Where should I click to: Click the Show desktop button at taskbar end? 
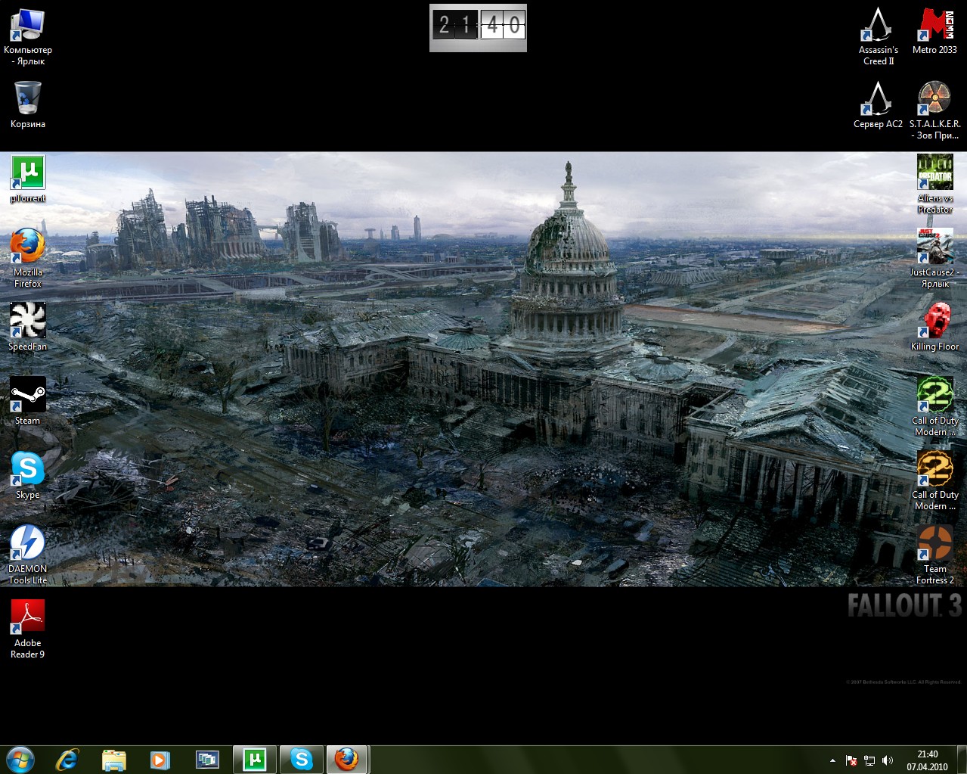(x=962, y=760)
